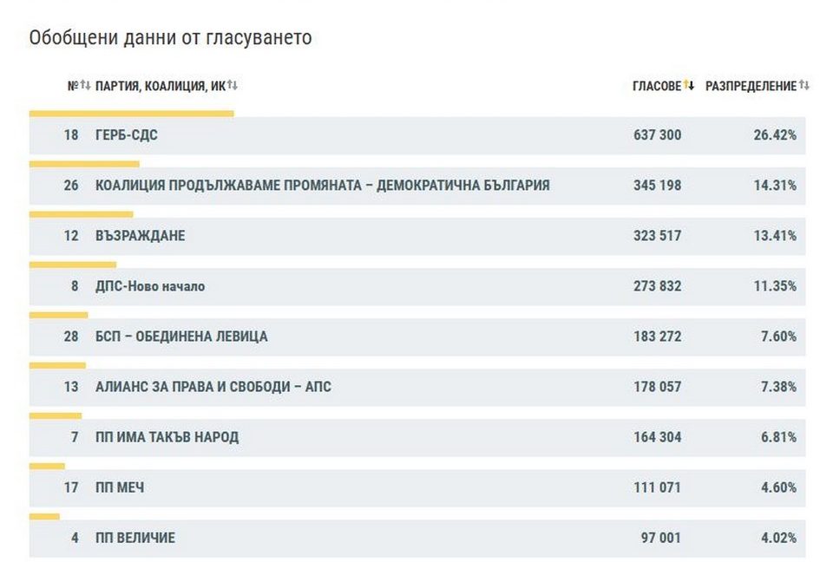Click the ПП ВЕЛИЧИЕ party name
833x562 pixels.
point(134,538)
